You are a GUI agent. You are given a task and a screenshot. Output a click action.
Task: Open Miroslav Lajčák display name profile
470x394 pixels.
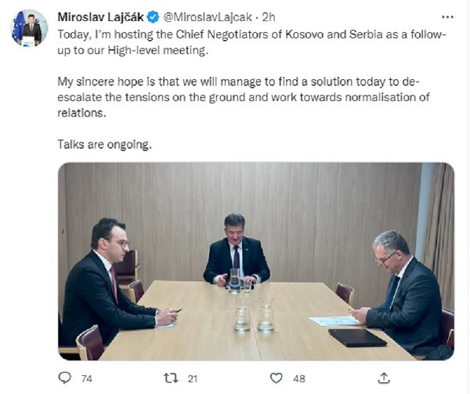pyautogui.click(x=100, y=17)
